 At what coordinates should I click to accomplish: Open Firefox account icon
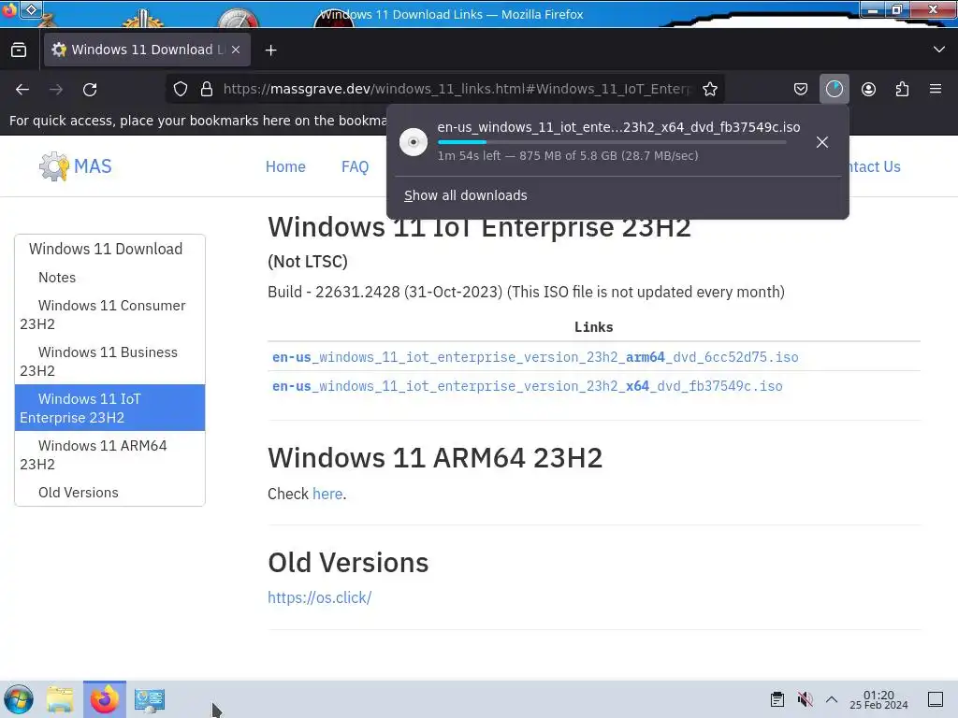[868, 89]
